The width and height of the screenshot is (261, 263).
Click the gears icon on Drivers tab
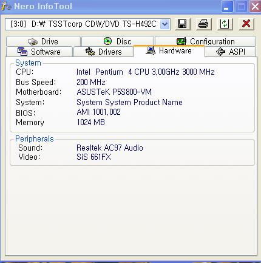click(90, 52)
